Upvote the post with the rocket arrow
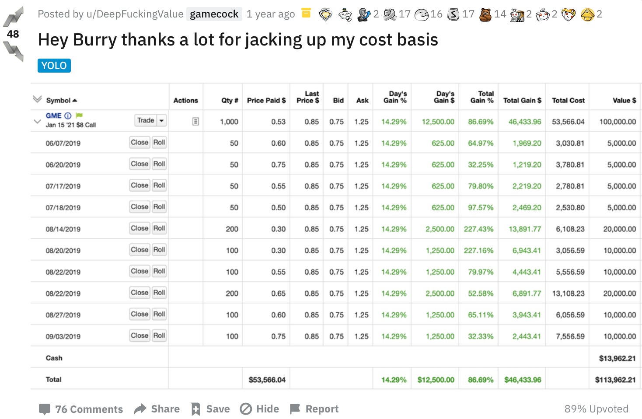This screenshot has width=642, height=419. [x=13, y=17]
